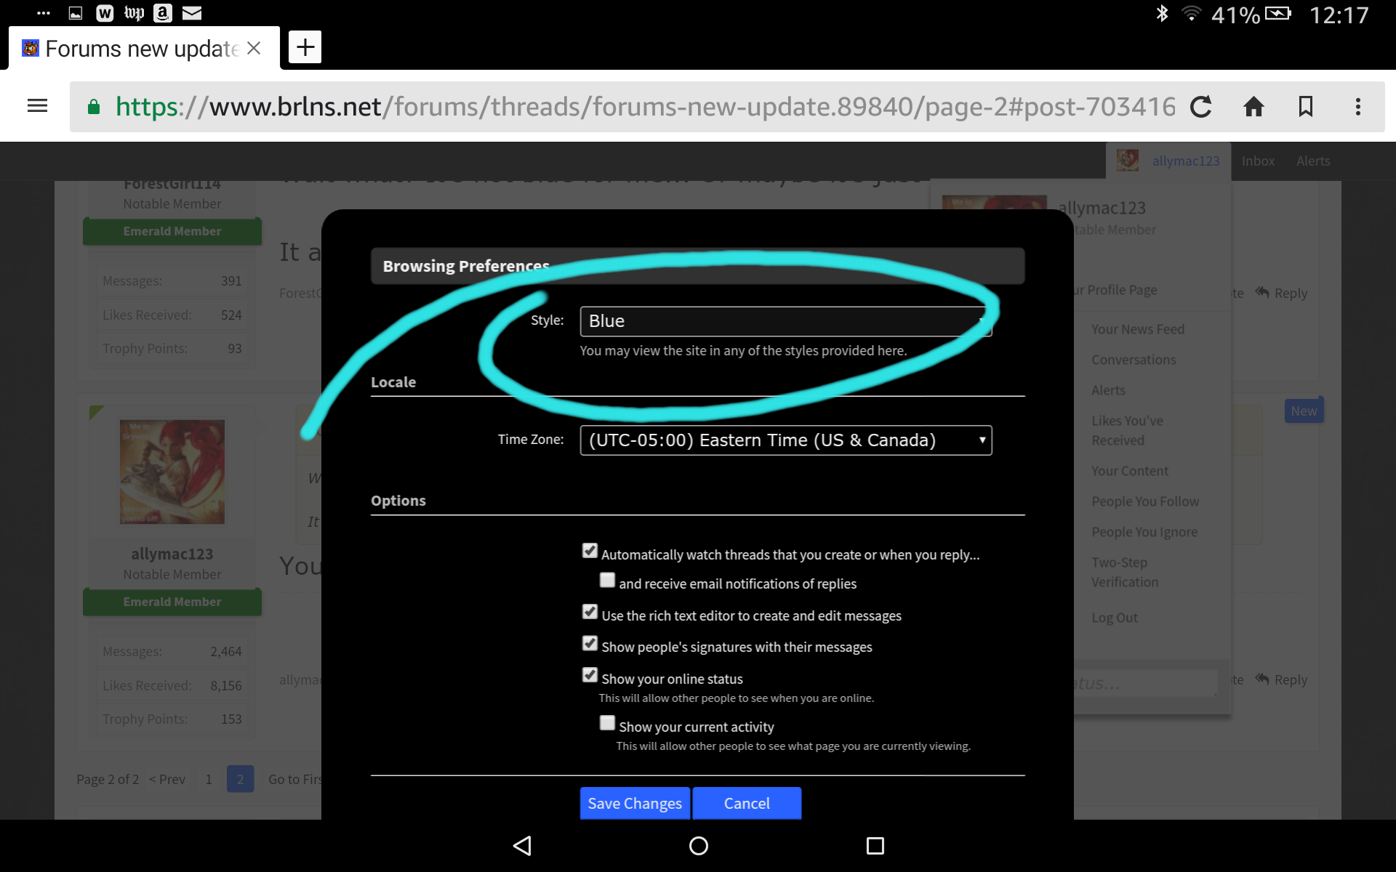Click the status update input field

(1145, 683)
